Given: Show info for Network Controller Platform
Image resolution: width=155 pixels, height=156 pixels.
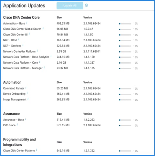Looking at the screenshot, I should click(37, 51).
